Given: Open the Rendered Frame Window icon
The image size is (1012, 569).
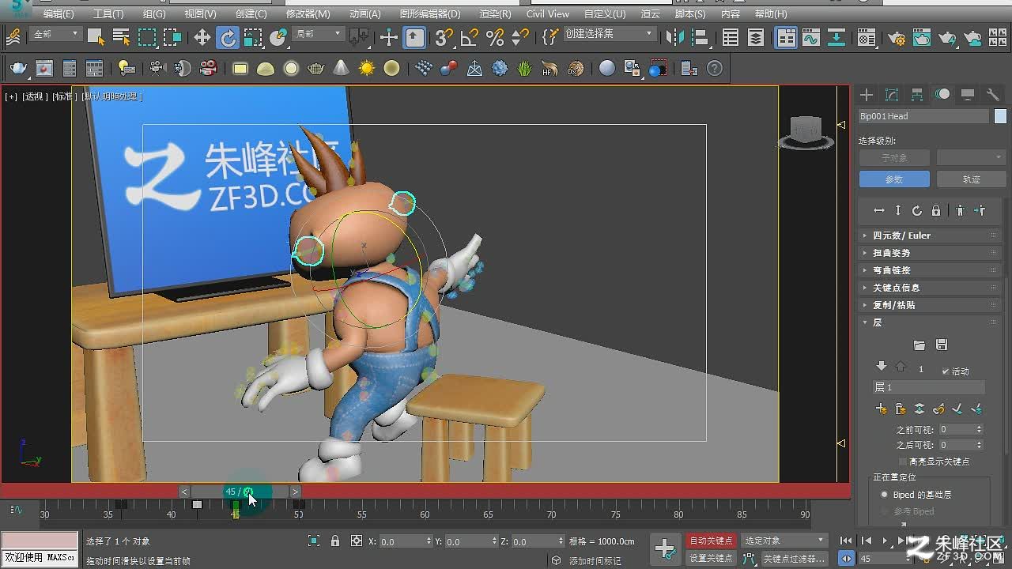Looking at the screenshot, I should tap(922, 37).
